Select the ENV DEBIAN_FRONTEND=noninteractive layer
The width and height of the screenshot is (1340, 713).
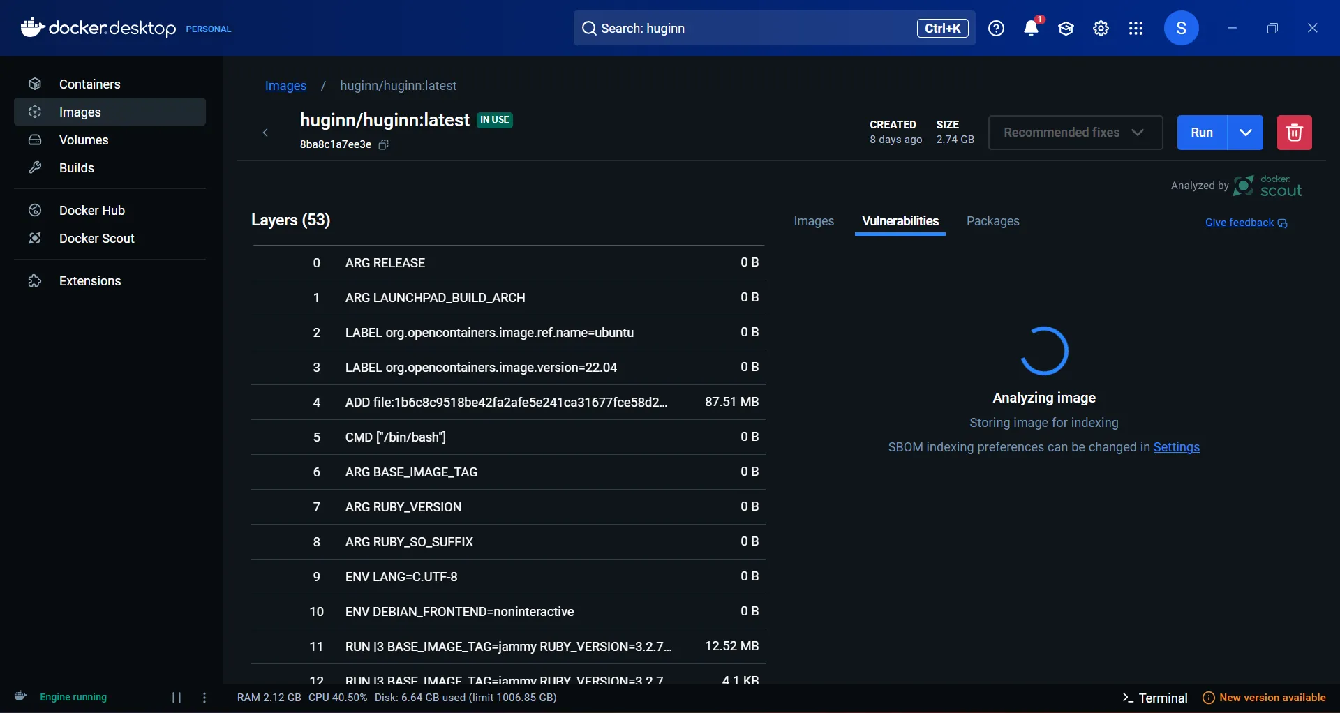click(x=508, y=611)
